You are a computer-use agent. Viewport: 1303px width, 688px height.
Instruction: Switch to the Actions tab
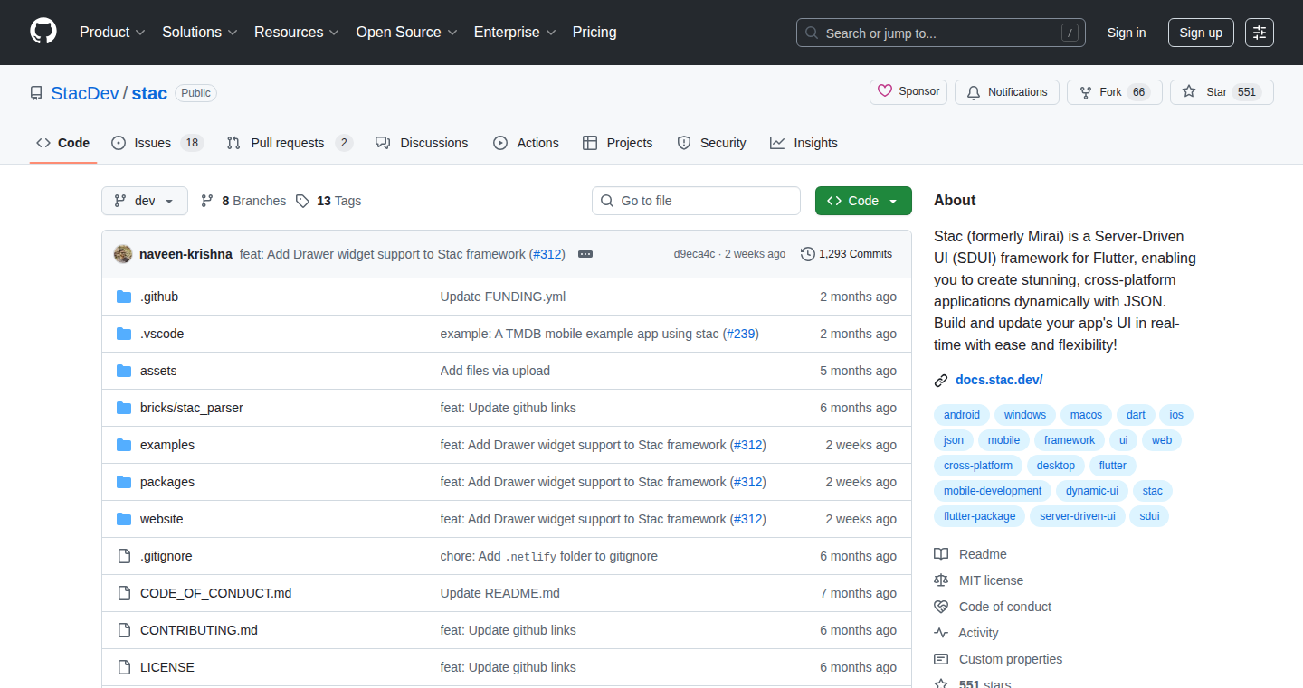526,143
